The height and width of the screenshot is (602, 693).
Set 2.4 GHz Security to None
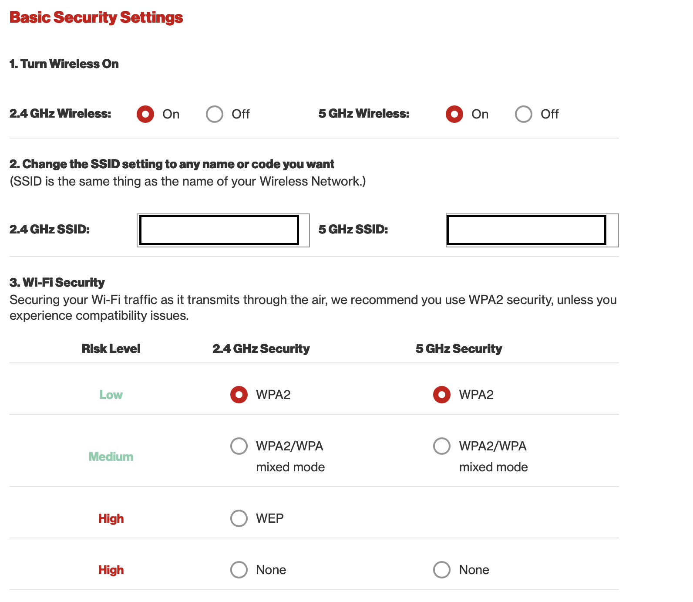tap(239, 570)
